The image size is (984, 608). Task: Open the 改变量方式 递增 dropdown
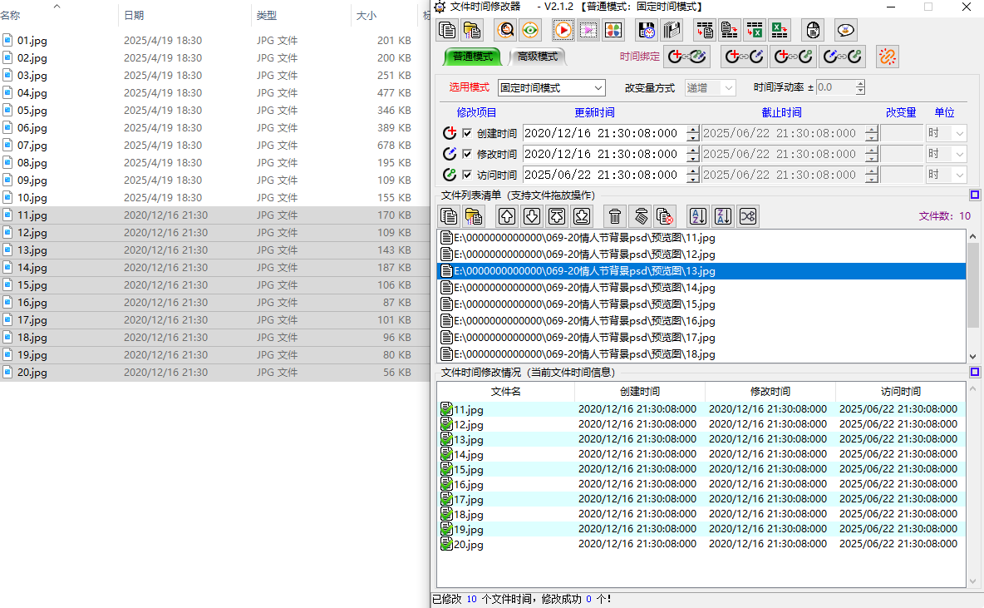(710, 87)
